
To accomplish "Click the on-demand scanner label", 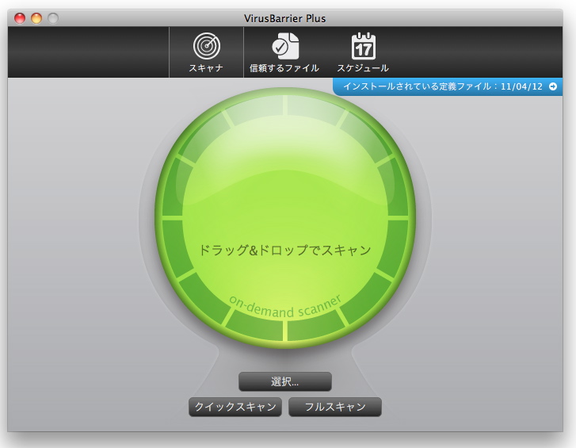I will (x=285, y=308).
